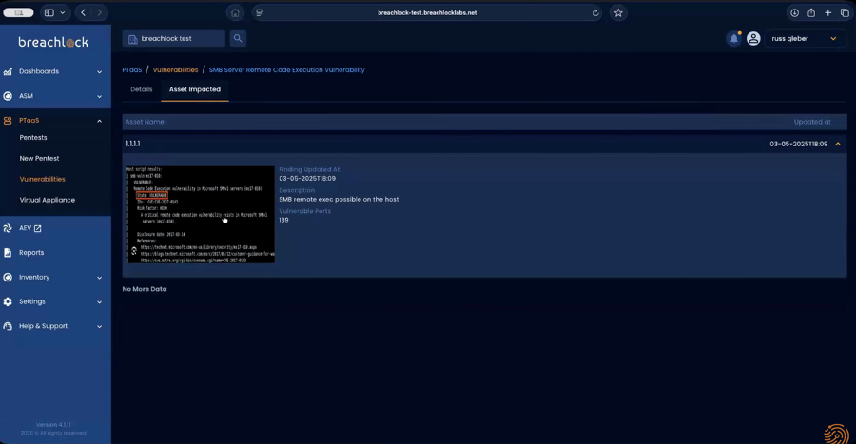Open Vulnerabilities in the sidebar

click(x=42, y=179)
